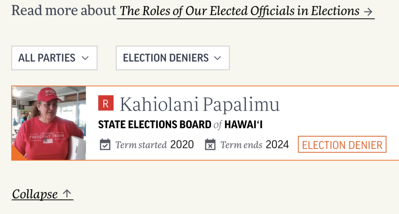
Task: Click the 'Term started 2020' text
Action: pyautogui.click(x=154, y=145)
